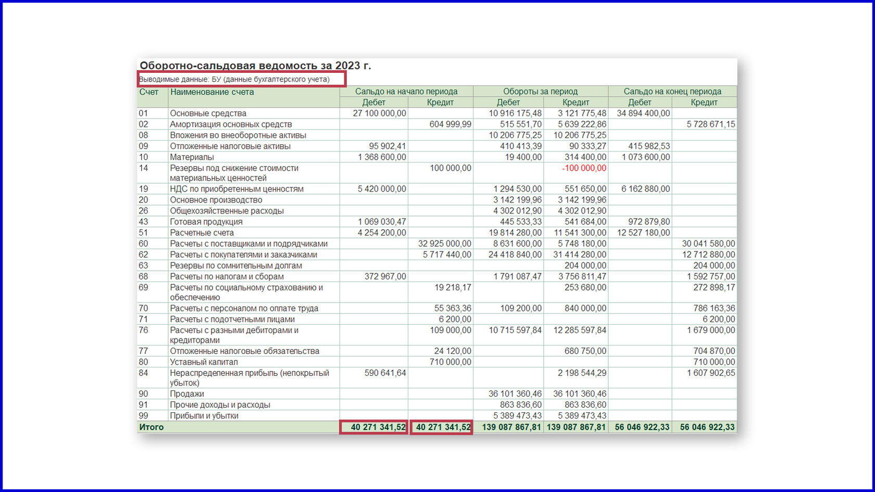Click the opening credit value 604 999,99
Image resolution: width=875 pixels, height=492 pixels.
(450, 124)
